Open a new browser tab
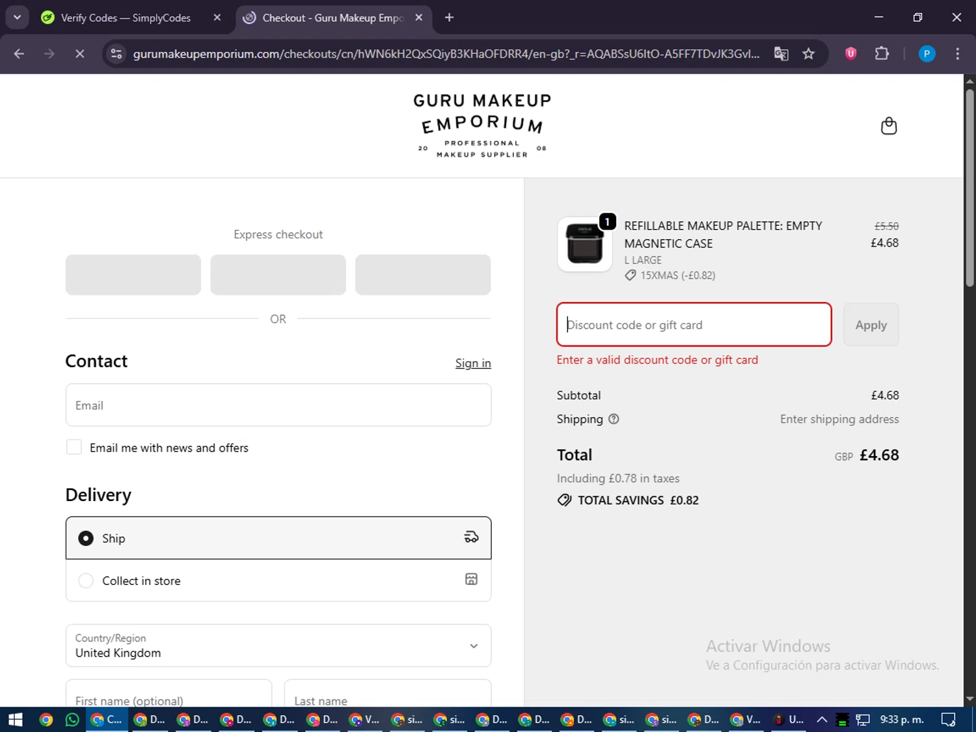The width and height of the screenshot is (976, 732). 449,18
